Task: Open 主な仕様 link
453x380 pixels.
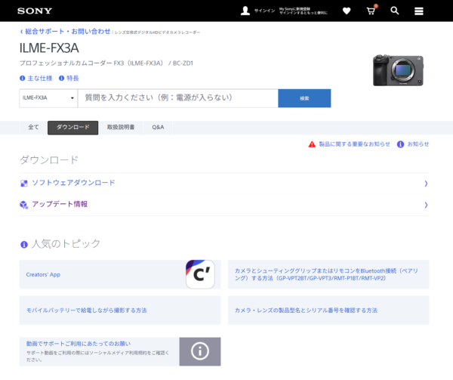Action: coord(40,79)
